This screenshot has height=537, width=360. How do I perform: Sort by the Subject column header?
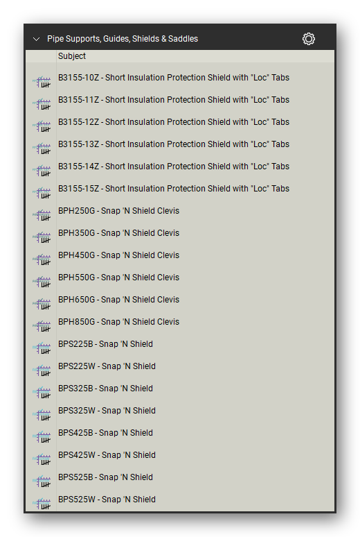(72, 56)
